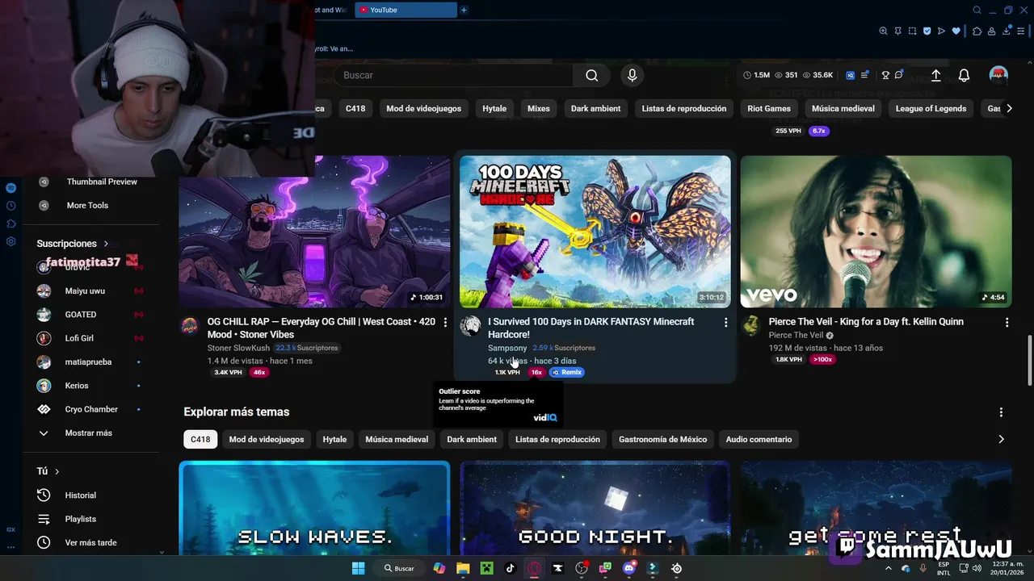1034x581 pixels.
Task: Open Sampsony channel name link
Action: click(507, 348)
